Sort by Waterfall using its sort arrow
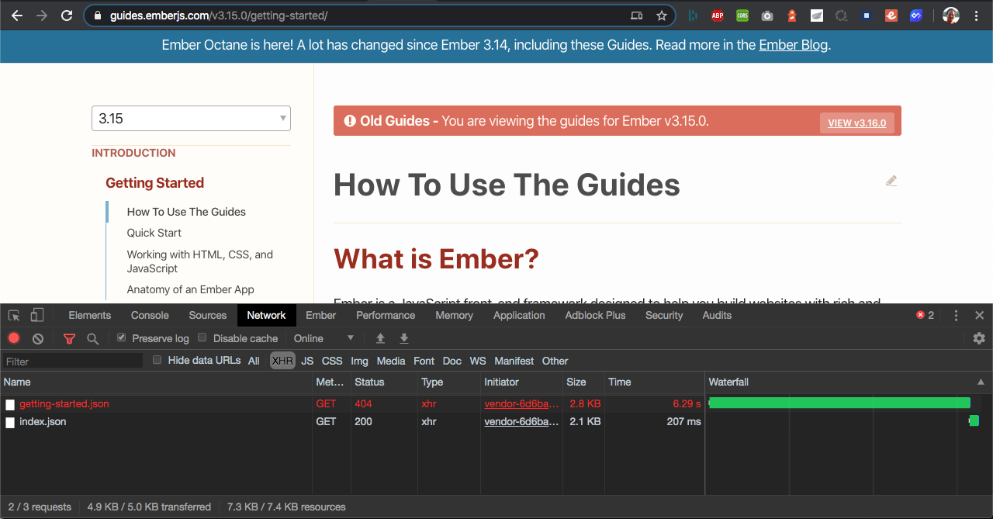 (981, 382)
